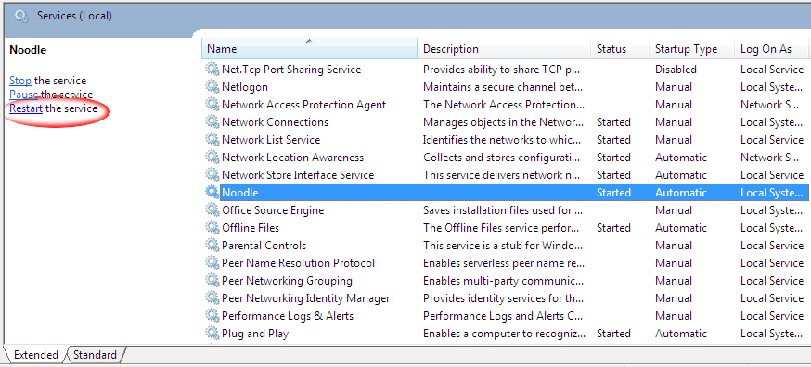This screenshot has height=367, width=811.
Task: Sort by the Startup Type column header
Action: pyautogui.click(x=691, y=49)
